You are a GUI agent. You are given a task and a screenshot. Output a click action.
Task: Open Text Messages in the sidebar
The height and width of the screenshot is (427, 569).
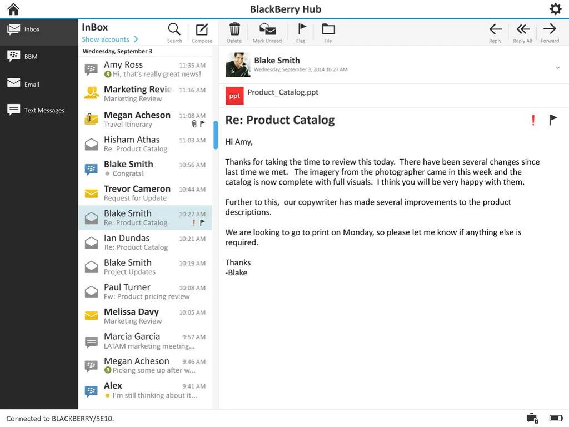[39, 110]
